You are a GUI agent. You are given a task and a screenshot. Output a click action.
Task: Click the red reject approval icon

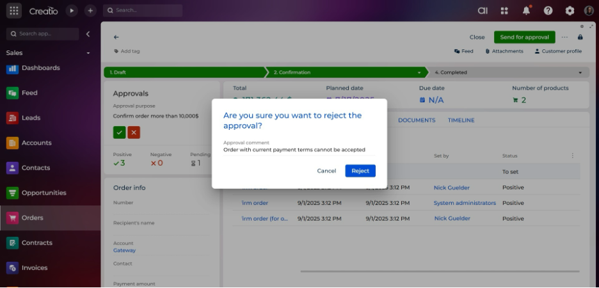[133, 132]
